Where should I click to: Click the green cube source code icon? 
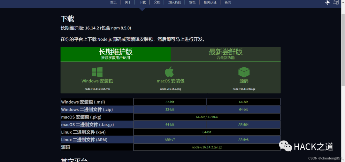point(244,72)
